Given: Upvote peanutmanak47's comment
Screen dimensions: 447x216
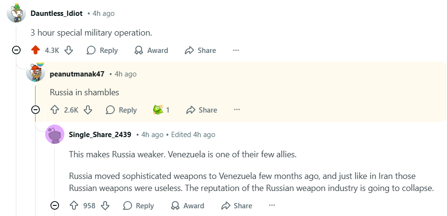Looking at the screenshot, I should click(54, 110).
